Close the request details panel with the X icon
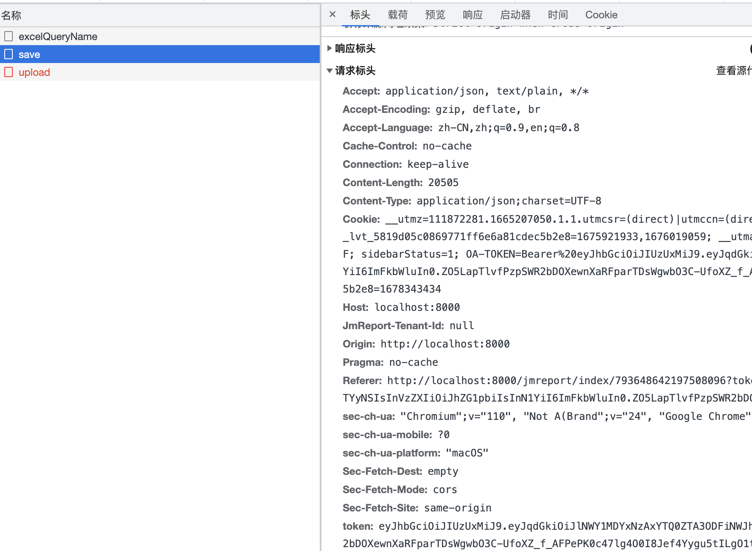752x551 pixels. (x=332, y=14)
